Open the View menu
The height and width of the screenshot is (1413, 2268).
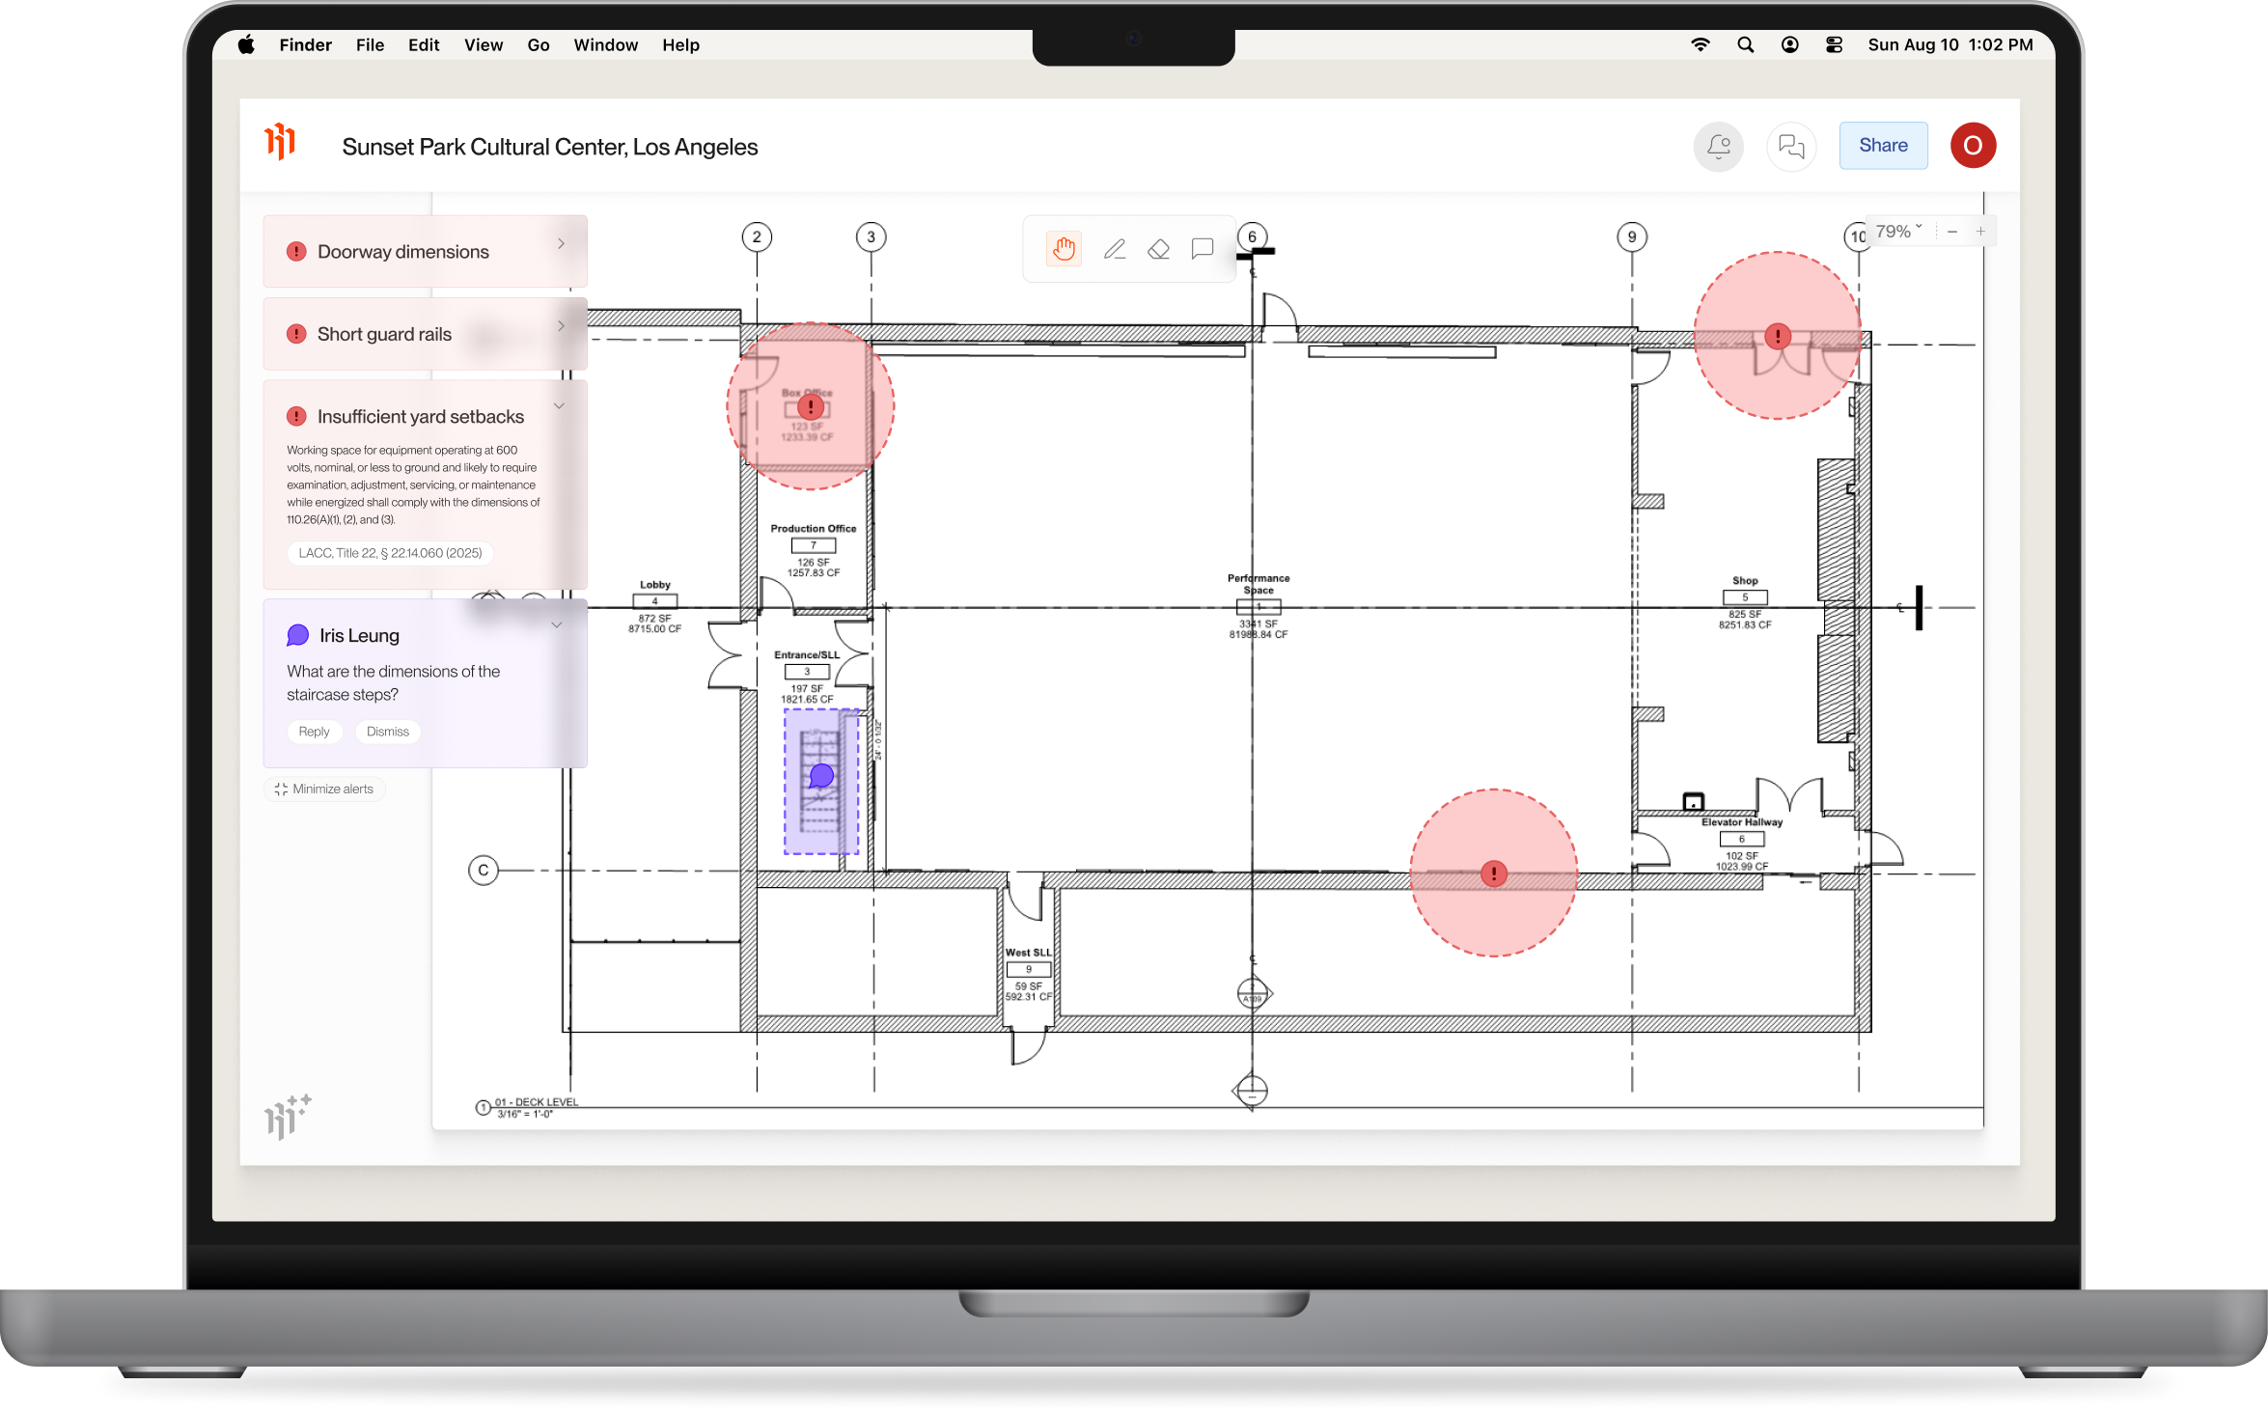pos(483,45)
